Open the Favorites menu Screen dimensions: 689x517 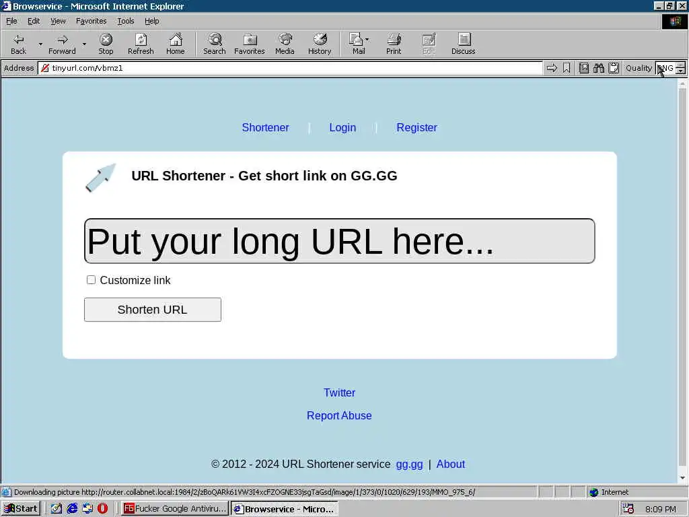tap(91, 21)
